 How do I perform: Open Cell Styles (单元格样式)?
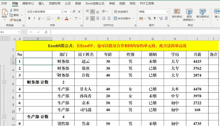(203, 14)
